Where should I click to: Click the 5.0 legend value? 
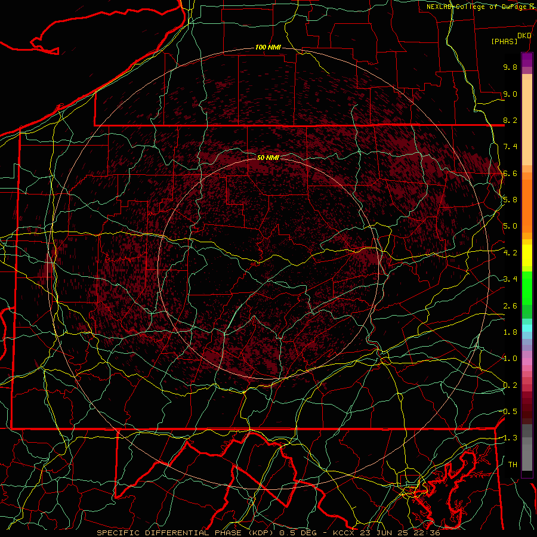point(510,226)
